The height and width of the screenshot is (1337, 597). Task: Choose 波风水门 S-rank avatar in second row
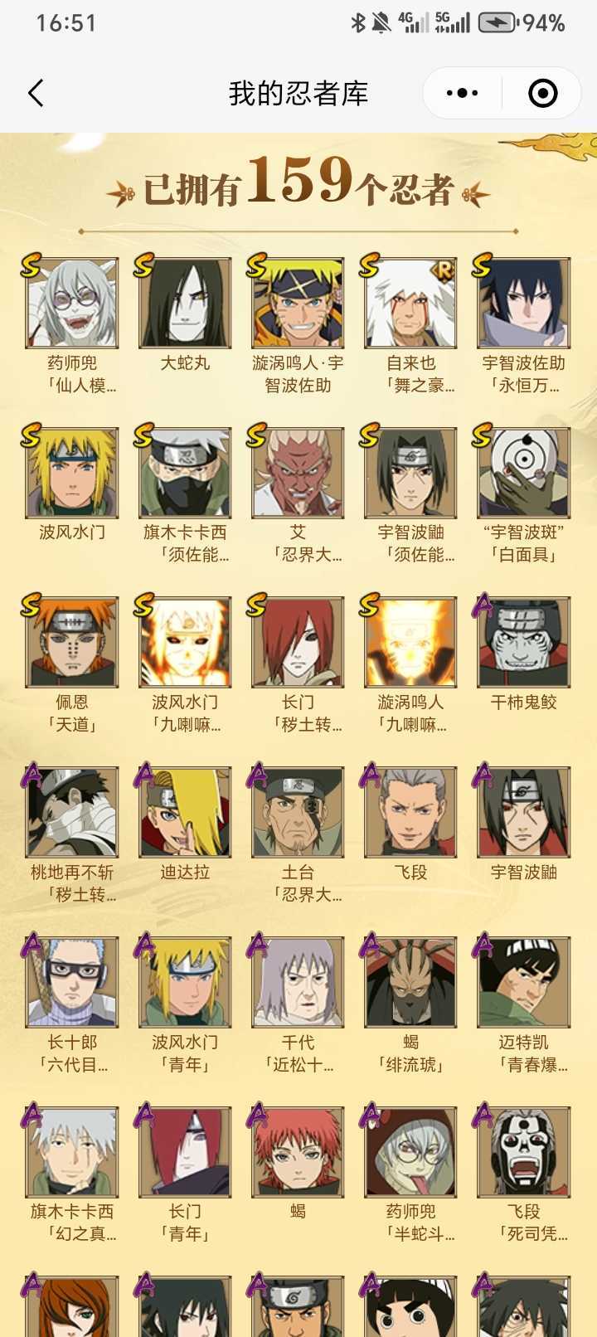click(x=72, y=473)
